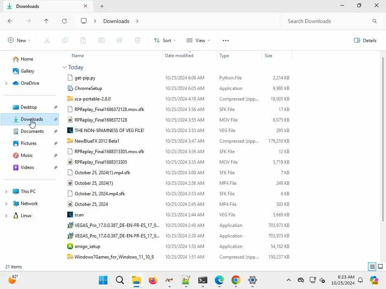Click the Cut scissors icon in toolbar

click(x=47, y=40)
